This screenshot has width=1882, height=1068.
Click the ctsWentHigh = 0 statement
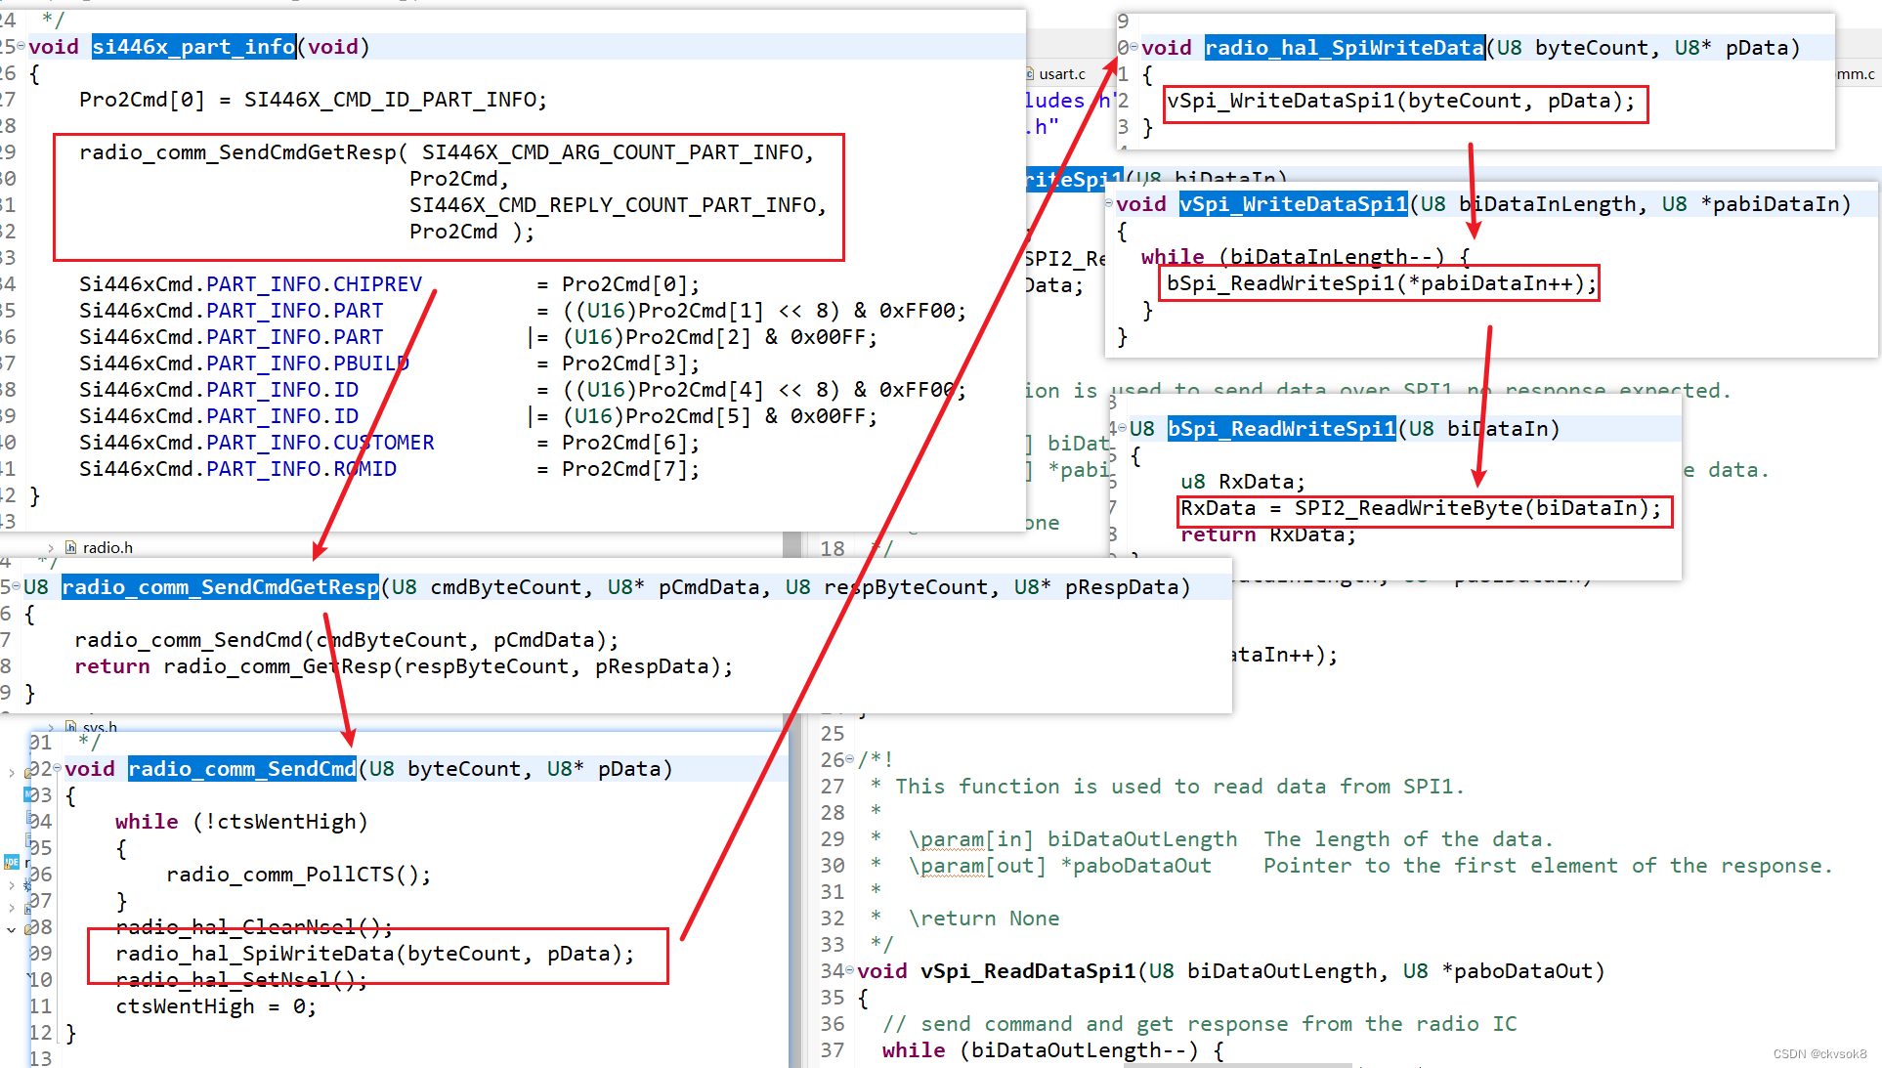(x=216, y=1005)
